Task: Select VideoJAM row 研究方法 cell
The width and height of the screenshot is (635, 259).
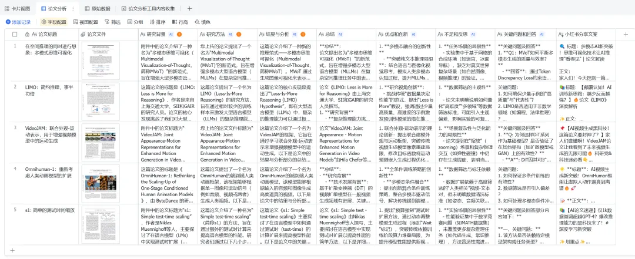Action: pyautogui.click(x=227, y=143)
